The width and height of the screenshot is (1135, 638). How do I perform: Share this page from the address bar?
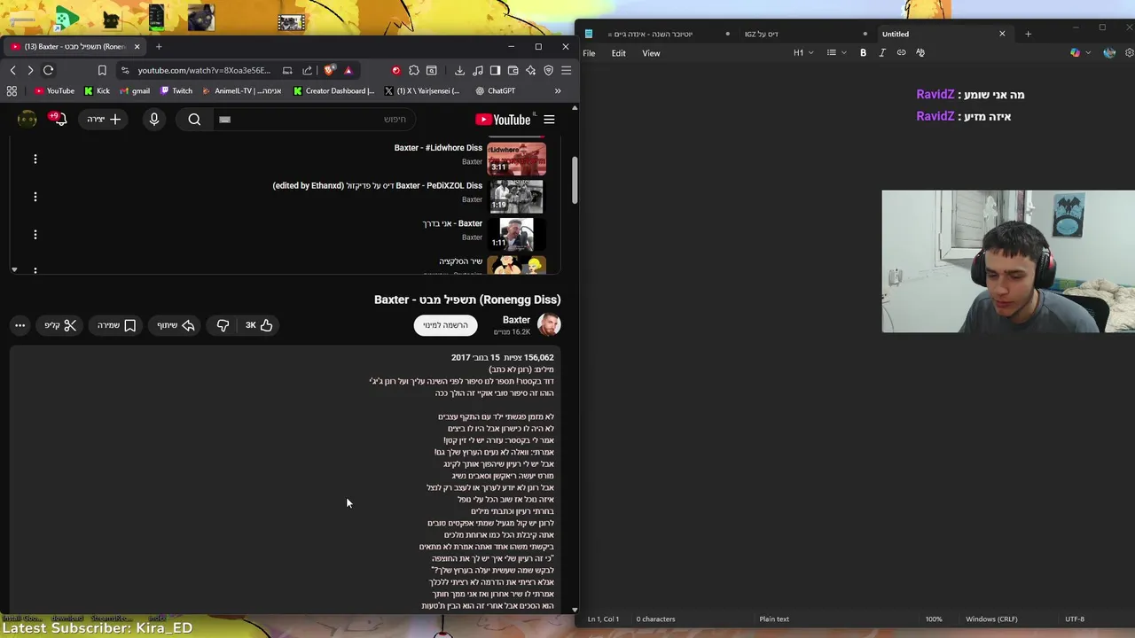click(307, 70)
